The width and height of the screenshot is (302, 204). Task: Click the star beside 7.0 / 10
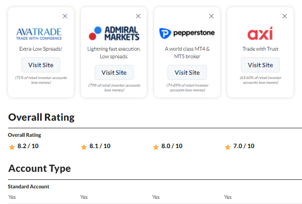click(228, 147)
